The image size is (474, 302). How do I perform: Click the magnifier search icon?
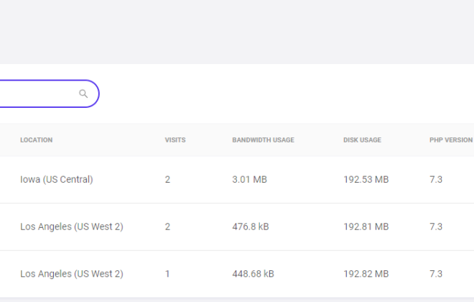pos(83,93)
